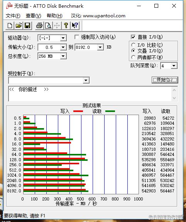186x222 pixels.
Task: Click 汉化: www.upantool.com menu item
Action: coord(98,15)
